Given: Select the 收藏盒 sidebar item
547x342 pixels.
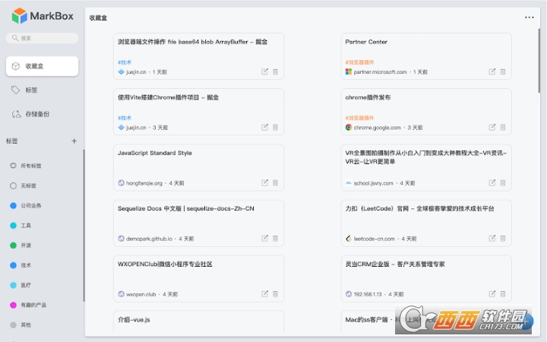Looking at the screenshot, I should pyautogui.click(x=43, y=66).
